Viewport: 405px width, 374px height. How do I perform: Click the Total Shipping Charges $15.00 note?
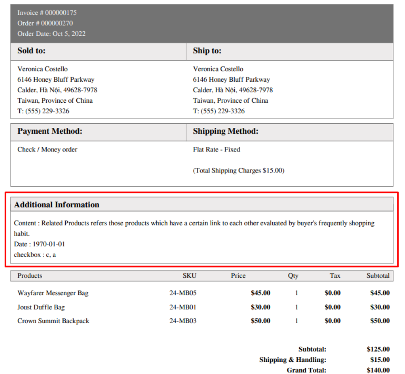tap(239, 171)
